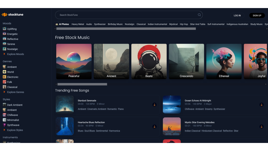The width and height of the screenshot is (268, 151).
Task: Click the search magnifier icon
Action: pyautogui.click(x=199, y=15)
